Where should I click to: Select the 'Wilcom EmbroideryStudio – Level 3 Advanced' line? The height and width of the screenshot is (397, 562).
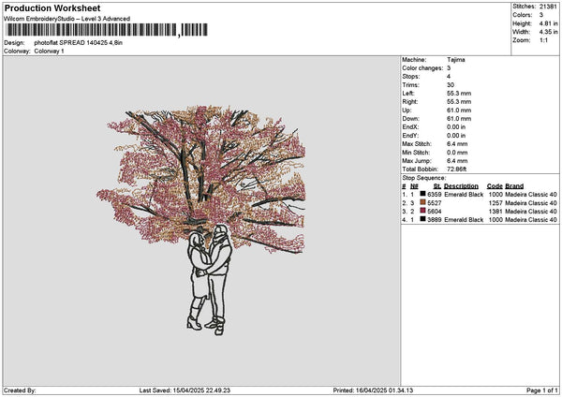point(67,19)
